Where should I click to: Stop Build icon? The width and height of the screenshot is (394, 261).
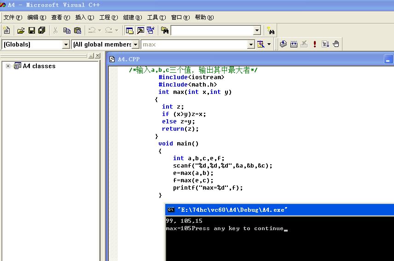point(304,44)
